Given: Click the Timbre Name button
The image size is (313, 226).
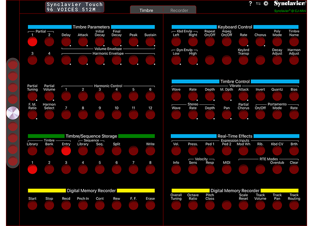Looking at the screenshot, I should 294,42.
